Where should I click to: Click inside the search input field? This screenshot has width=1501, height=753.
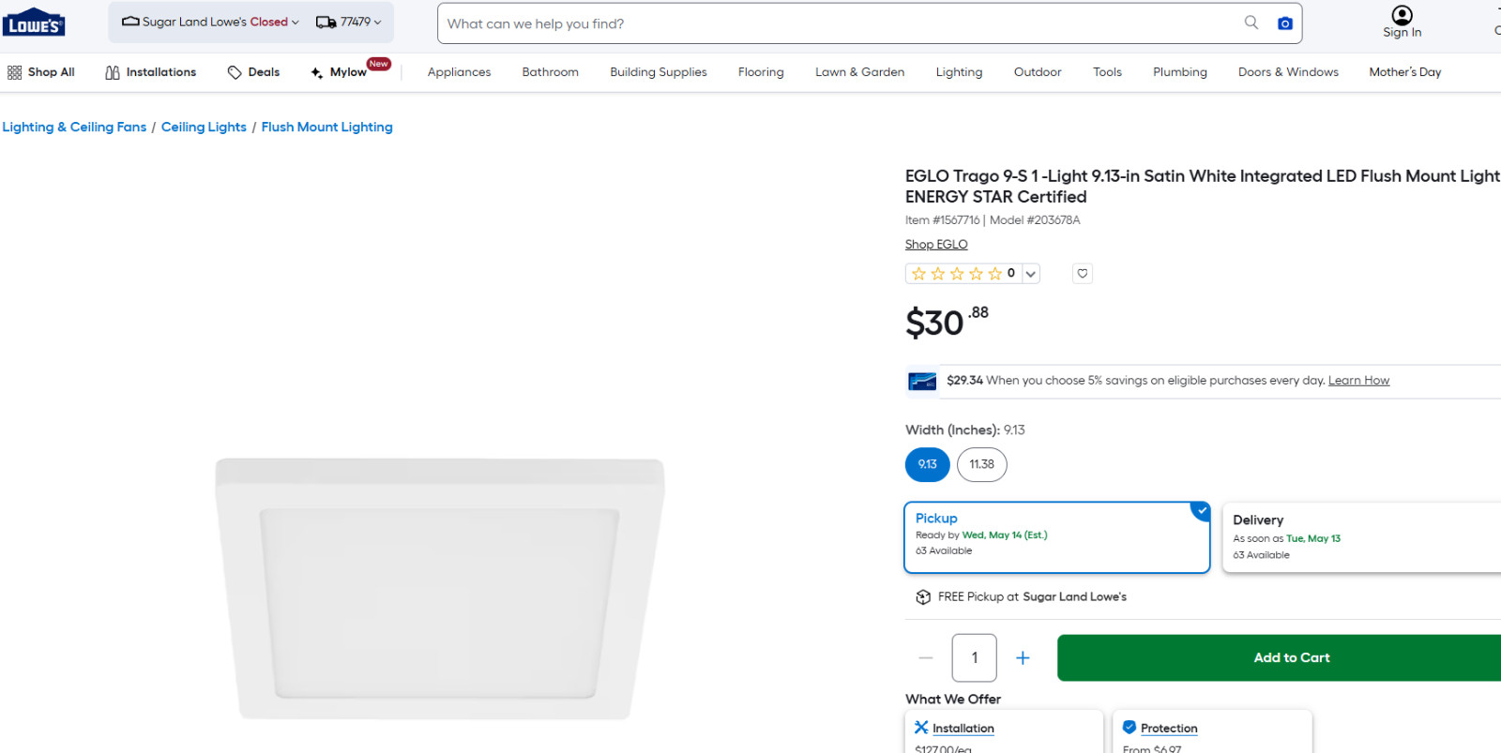click(x=835, y=23)
